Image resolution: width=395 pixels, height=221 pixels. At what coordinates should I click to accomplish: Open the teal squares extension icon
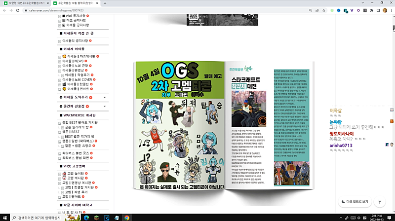coord(346,10)
